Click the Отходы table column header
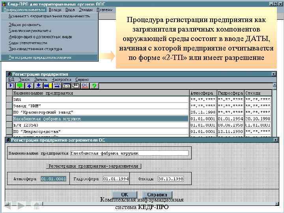The width and height of the screenshot is (284, 213). [x=258, y=93]
